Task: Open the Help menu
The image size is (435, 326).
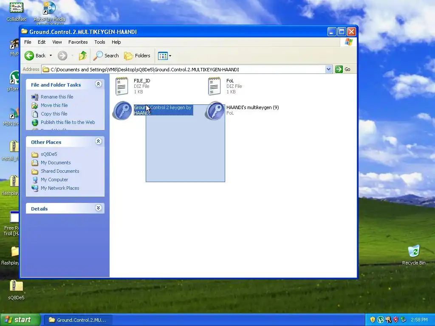Action: coord(116,42)
